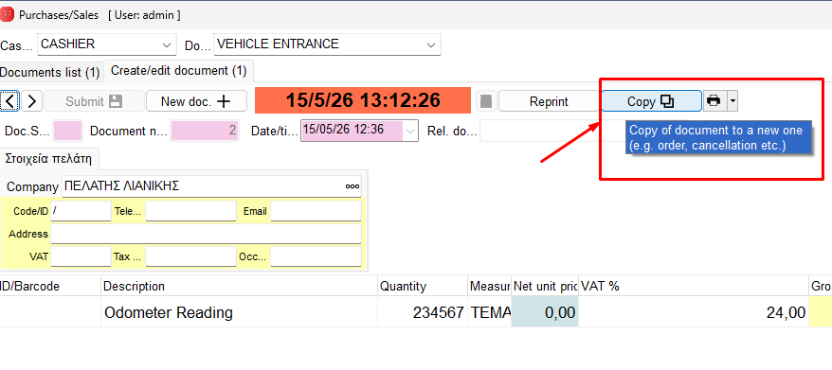Click the pink Doc.S... series field

click(x=68, y=131)
